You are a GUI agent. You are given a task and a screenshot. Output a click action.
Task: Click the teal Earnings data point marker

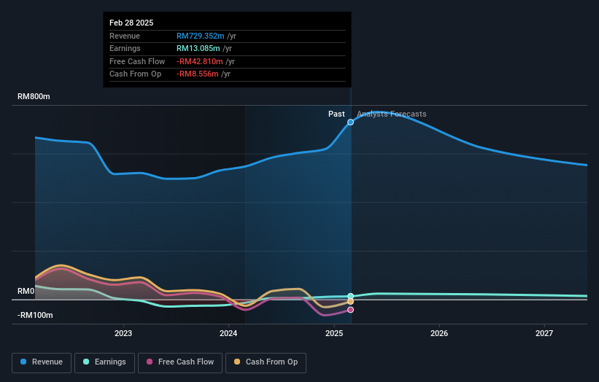(350, 296)
